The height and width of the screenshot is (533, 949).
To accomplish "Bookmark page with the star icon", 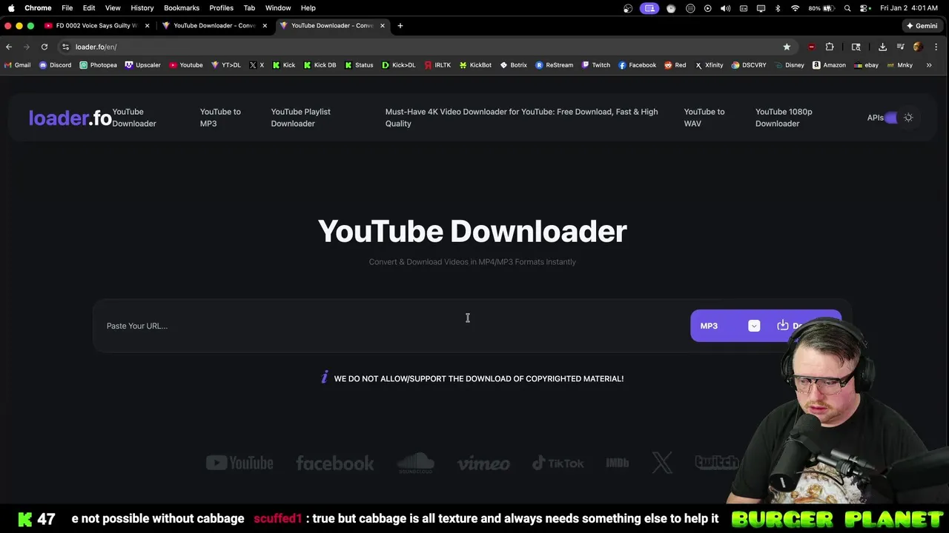I will [787, 47].
